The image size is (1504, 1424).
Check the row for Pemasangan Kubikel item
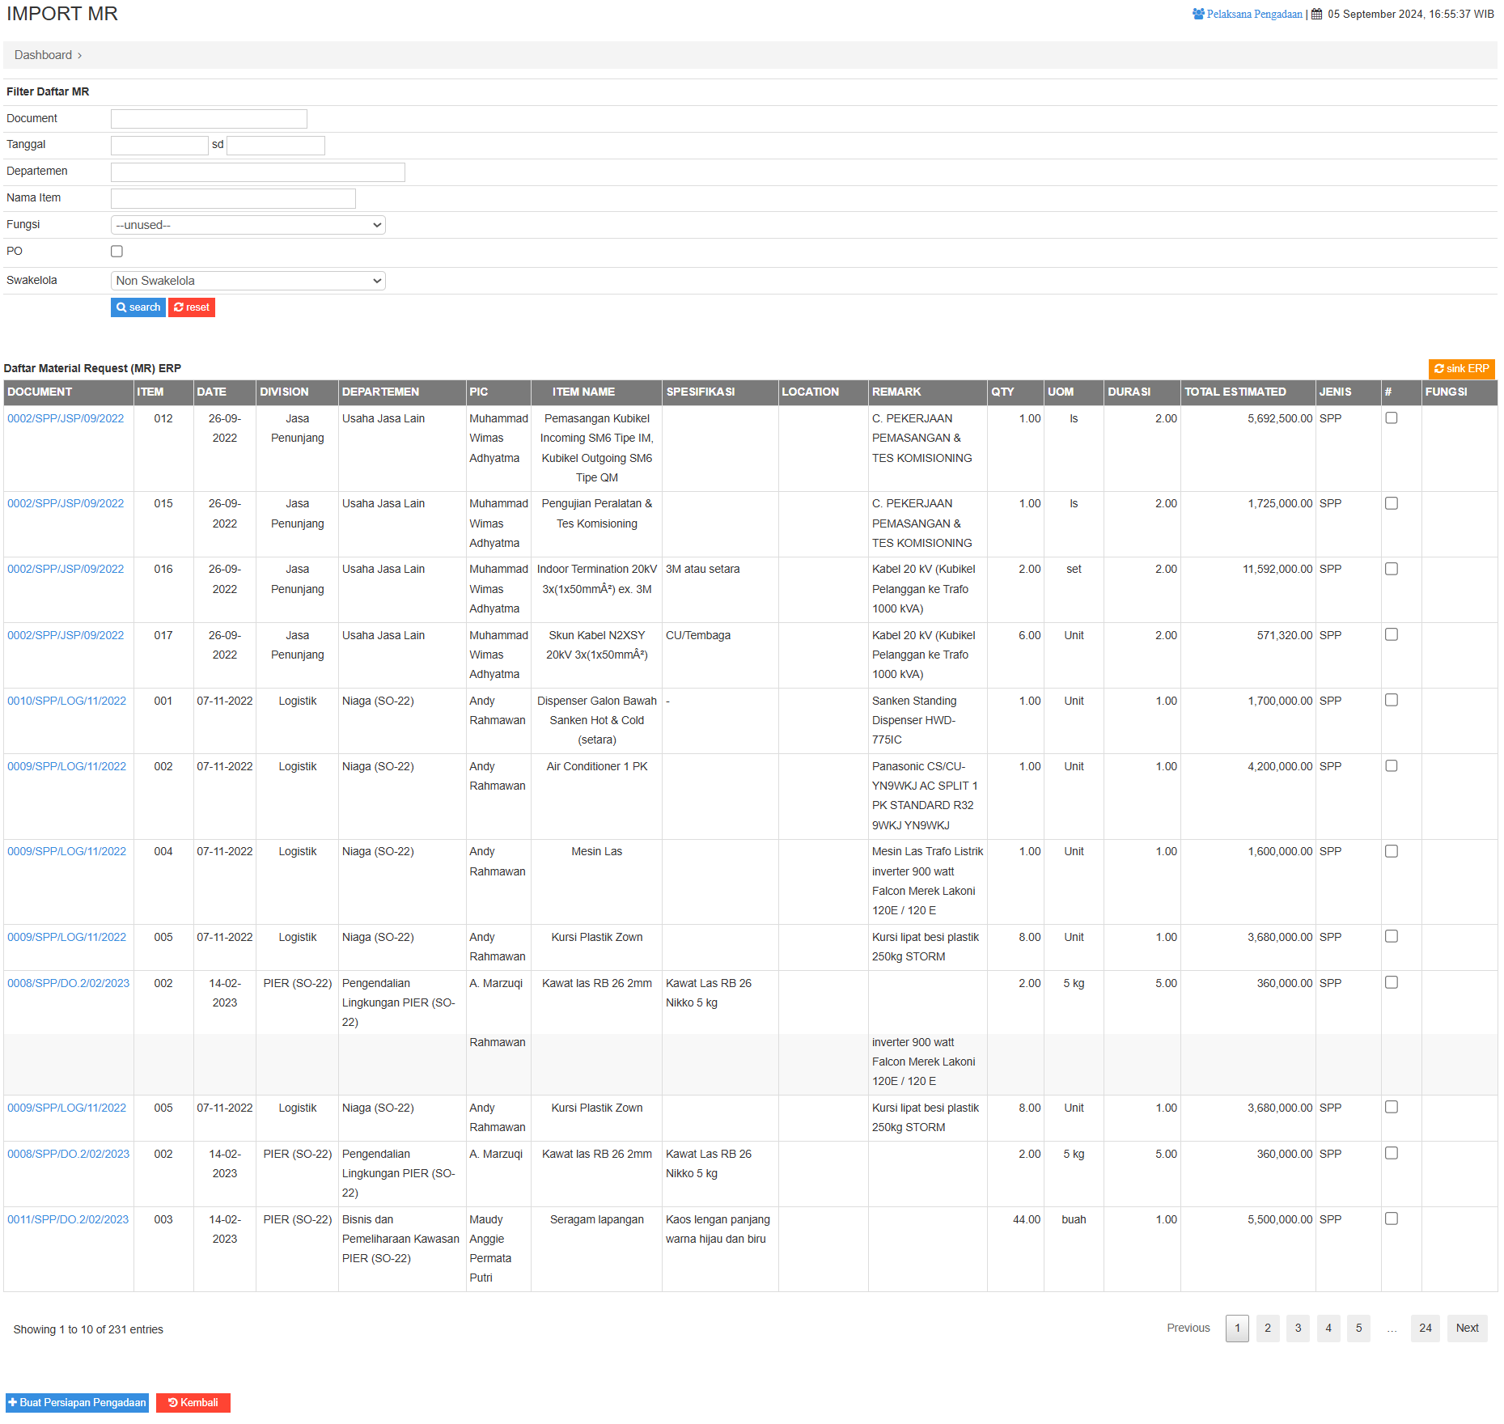pos(1391,418)
